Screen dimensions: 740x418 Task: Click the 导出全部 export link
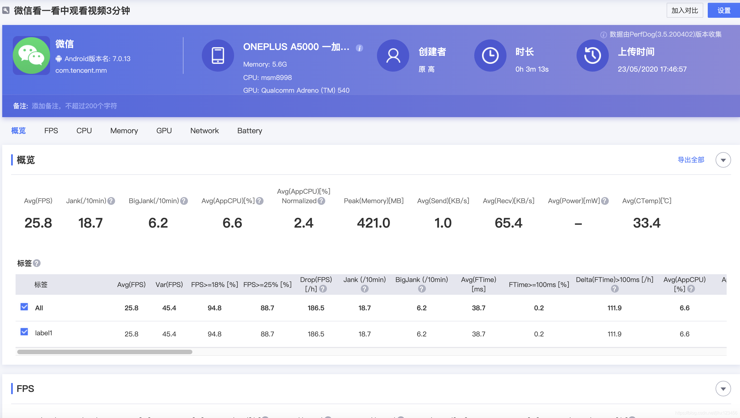pos(691,160)
